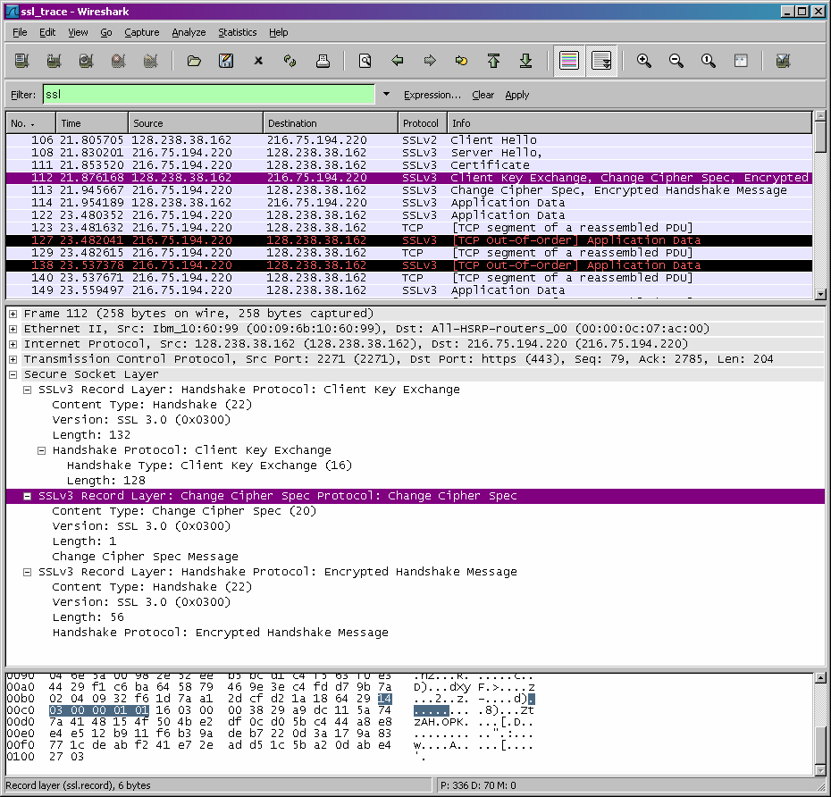This screenshot has height=797, width=831.
Task: Sort packets by No. column
Action: tap(30, 123)
